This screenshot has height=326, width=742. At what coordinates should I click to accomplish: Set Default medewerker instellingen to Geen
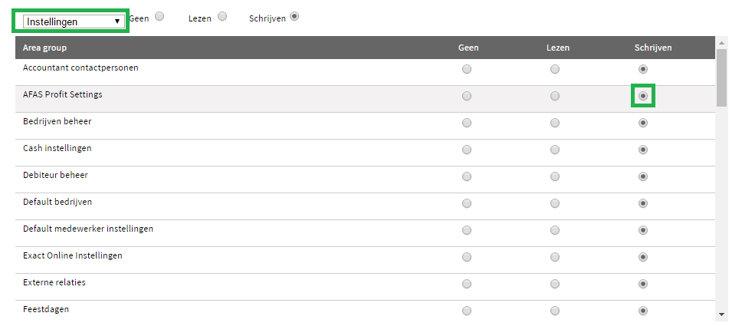coord(467,230)
